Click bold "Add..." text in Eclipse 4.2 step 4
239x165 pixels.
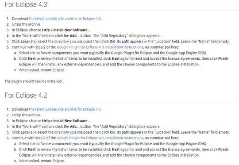[x=74, y=127]
